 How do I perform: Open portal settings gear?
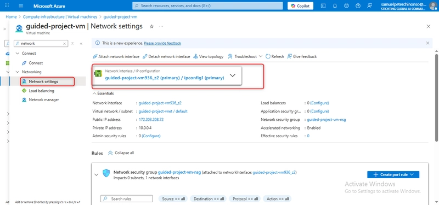tap(346, 5)
